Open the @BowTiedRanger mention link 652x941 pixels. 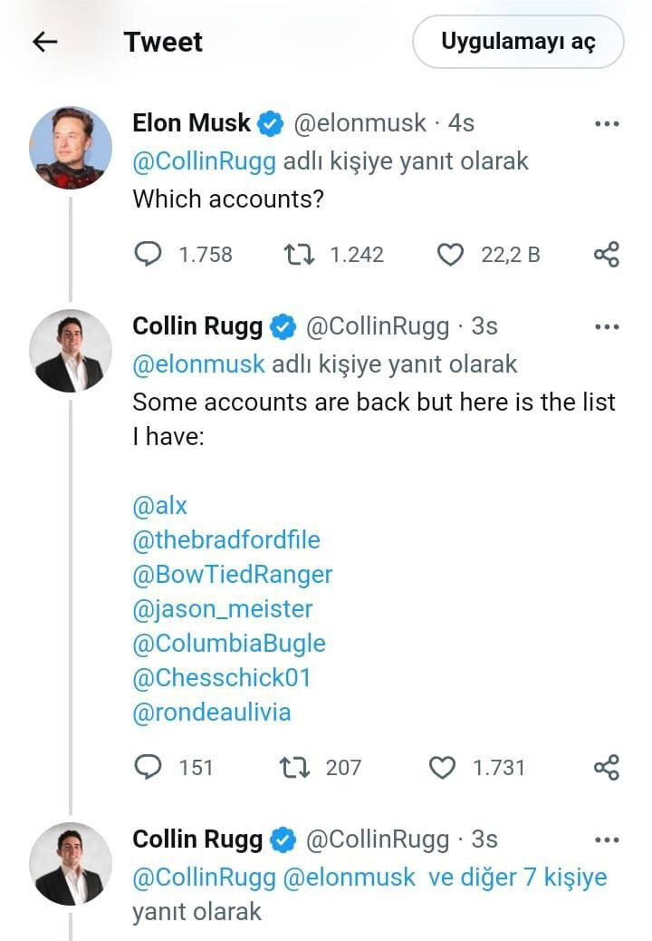tap(233, 575)
